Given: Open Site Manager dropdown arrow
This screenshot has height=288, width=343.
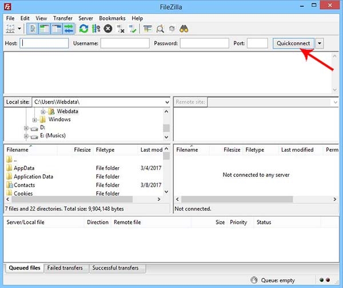Looking at the screenshot, I should [19, 29].
